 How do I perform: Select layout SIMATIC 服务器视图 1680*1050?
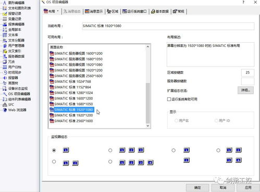[76, 59]
